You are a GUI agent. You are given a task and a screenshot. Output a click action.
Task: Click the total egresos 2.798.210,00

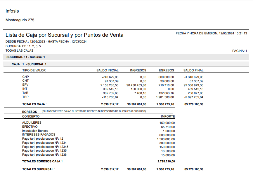(166, 161)
